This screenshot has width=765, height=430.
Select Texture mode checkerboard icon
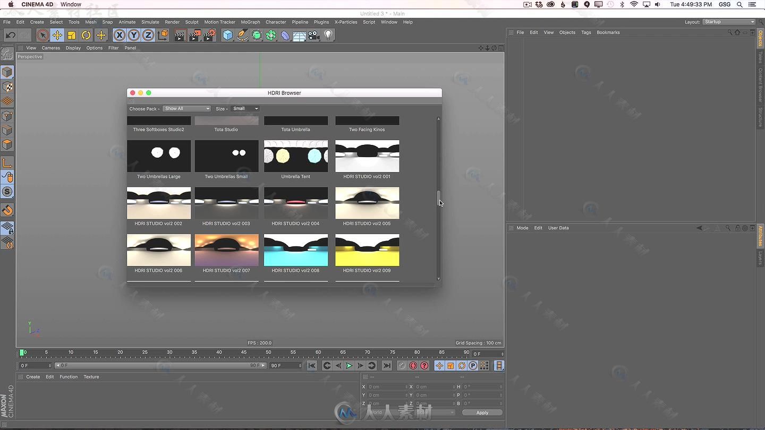[x=7, y=87]
